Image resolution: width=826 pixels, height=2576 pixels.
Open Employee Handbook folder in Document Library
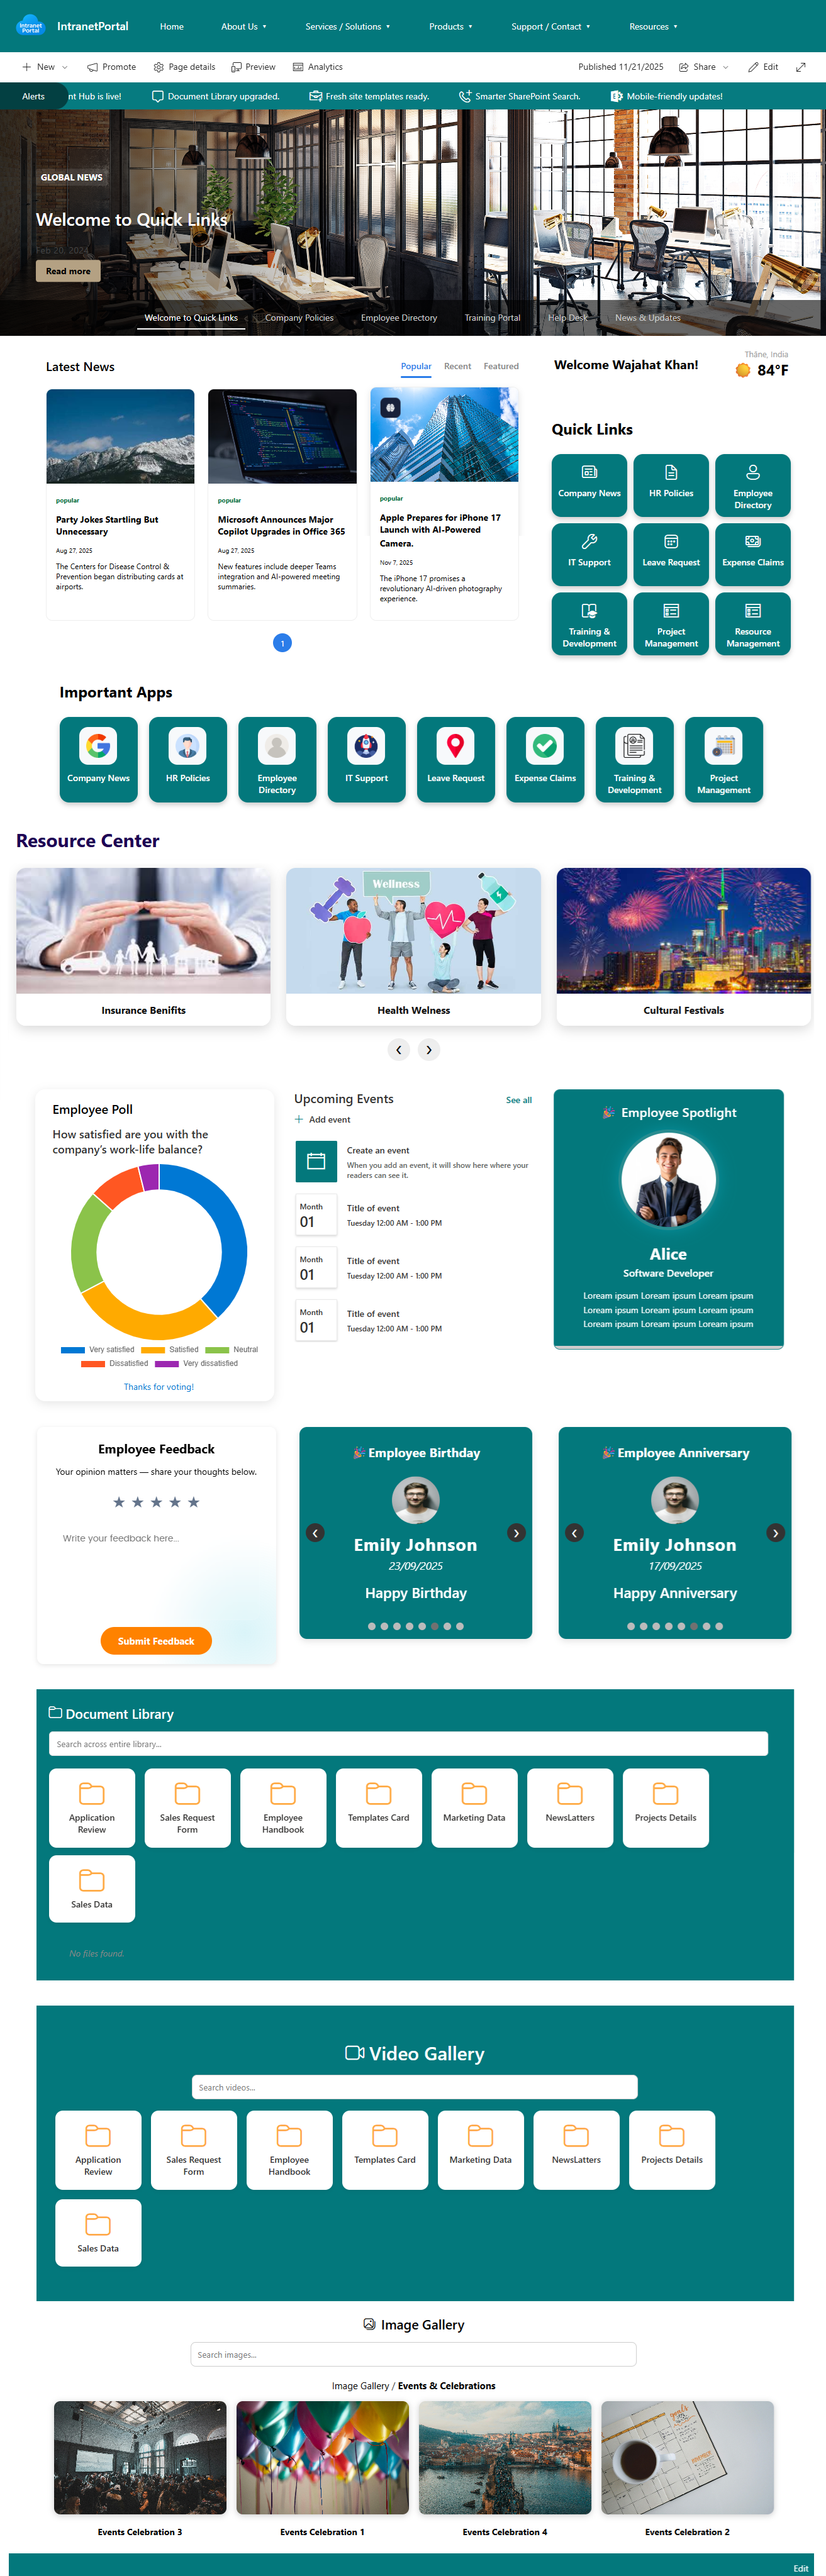tap(283, 1807)
